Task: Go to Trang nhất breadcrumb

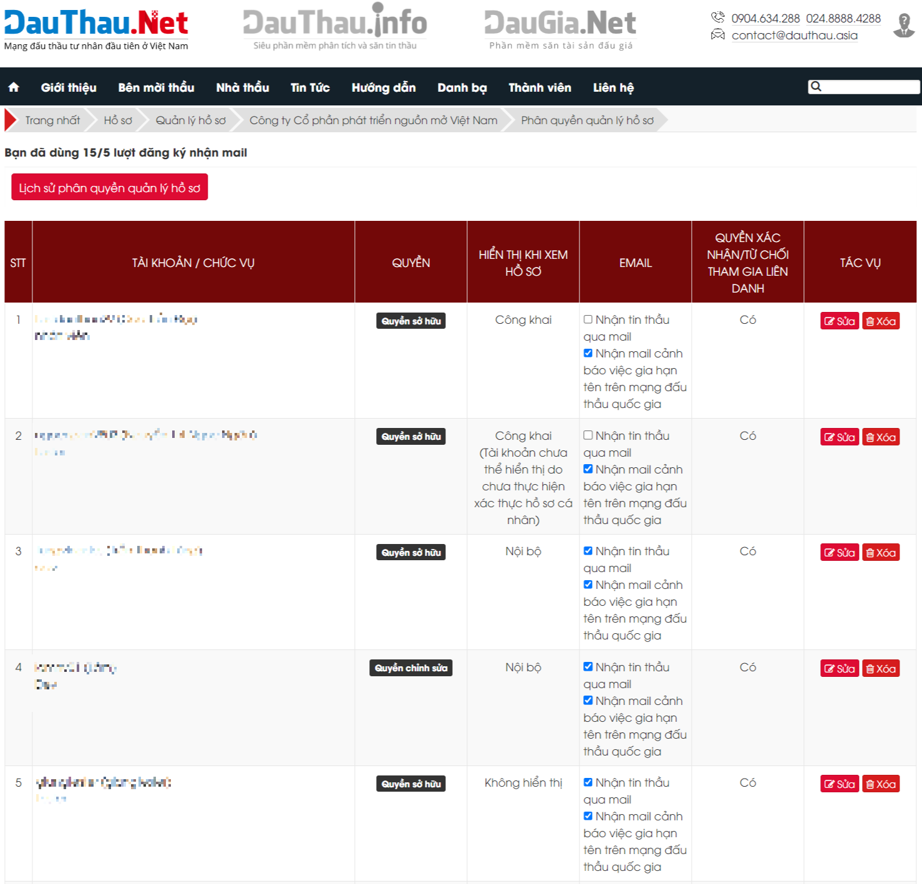Action: (x=52, y=120)
